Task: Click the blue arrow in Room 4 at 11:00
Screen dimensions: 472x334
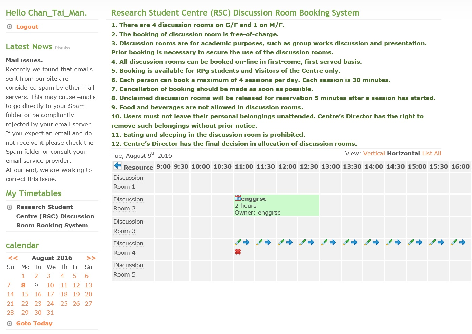Action: pyautogui.click(x=246, y=242)
